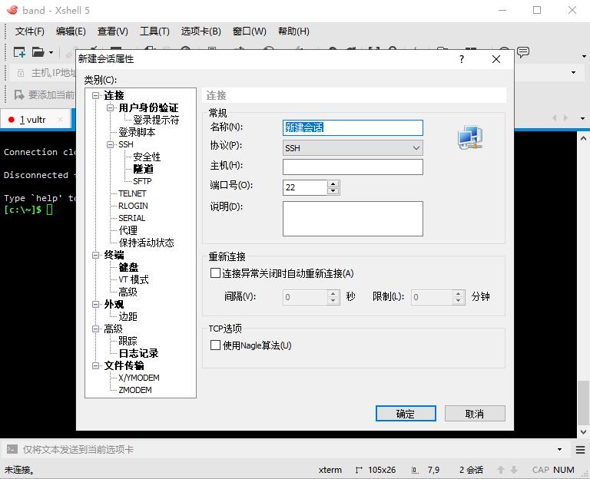This screenshot has height=479, width=590.
Task: Collapse the 高级 top-level tree node
Action: (95, 329)
